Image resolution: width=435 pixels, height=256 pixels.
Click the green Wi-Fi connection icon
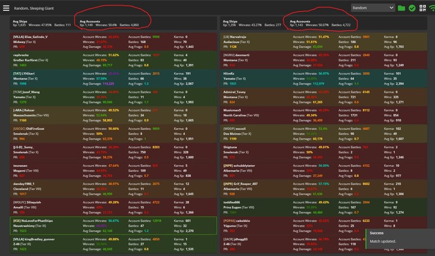pyautogui.click(x=432, y=8)
